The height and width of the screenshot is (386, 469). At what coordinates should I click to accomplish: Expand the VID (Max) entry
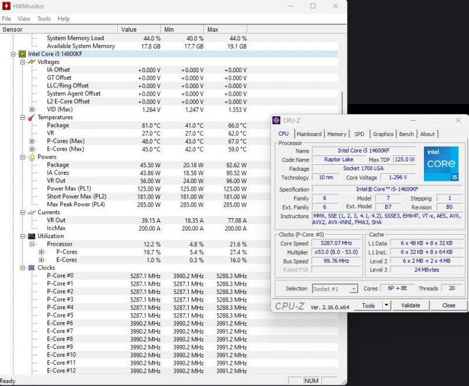tap(32, 110)
